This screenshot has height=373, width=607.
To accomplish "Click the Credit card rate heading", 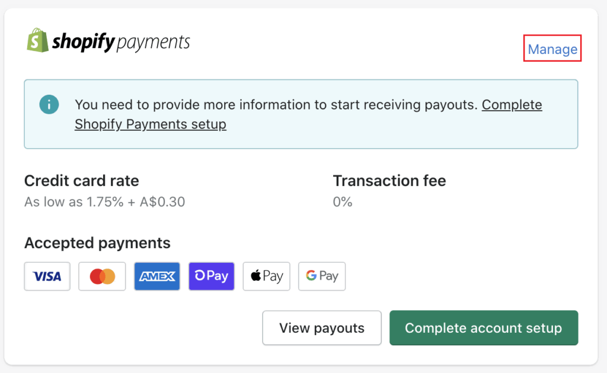I will click(81, 181).
